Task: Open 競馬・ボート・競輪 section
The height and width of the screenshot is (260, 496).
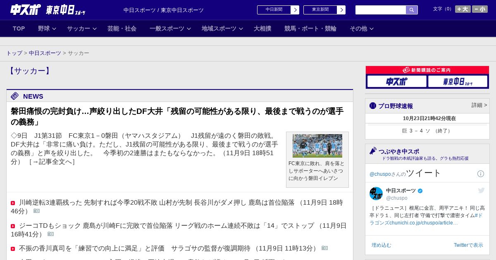Action: pos(310,28)
